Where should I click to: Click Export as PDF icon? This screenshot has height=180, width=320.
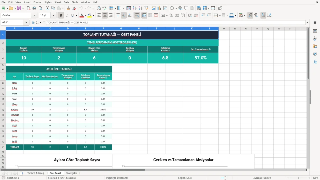tap(29, 8)
